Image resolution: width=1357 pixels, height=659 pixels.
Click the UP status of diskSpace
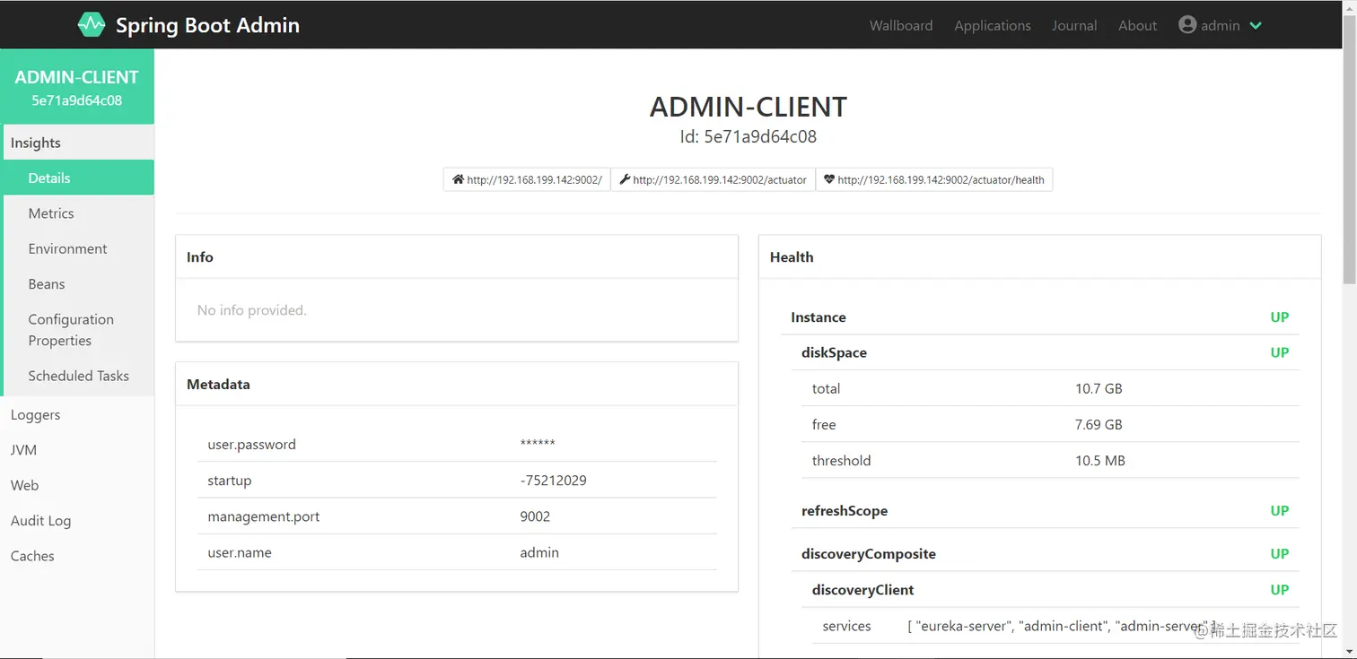[1280, 352]
